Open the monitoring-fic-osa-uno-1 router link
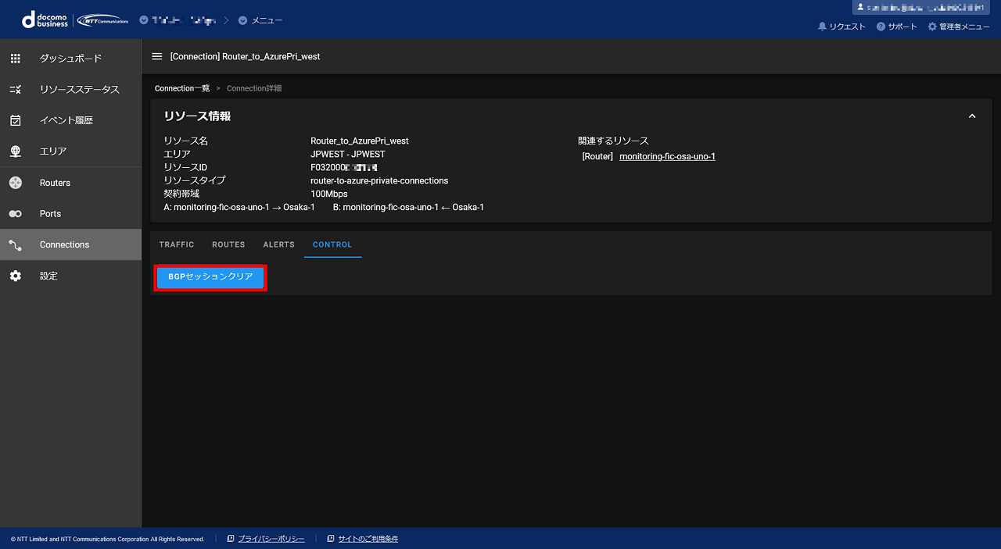This screenshot has width=1001, height=549. coord(667,156)
